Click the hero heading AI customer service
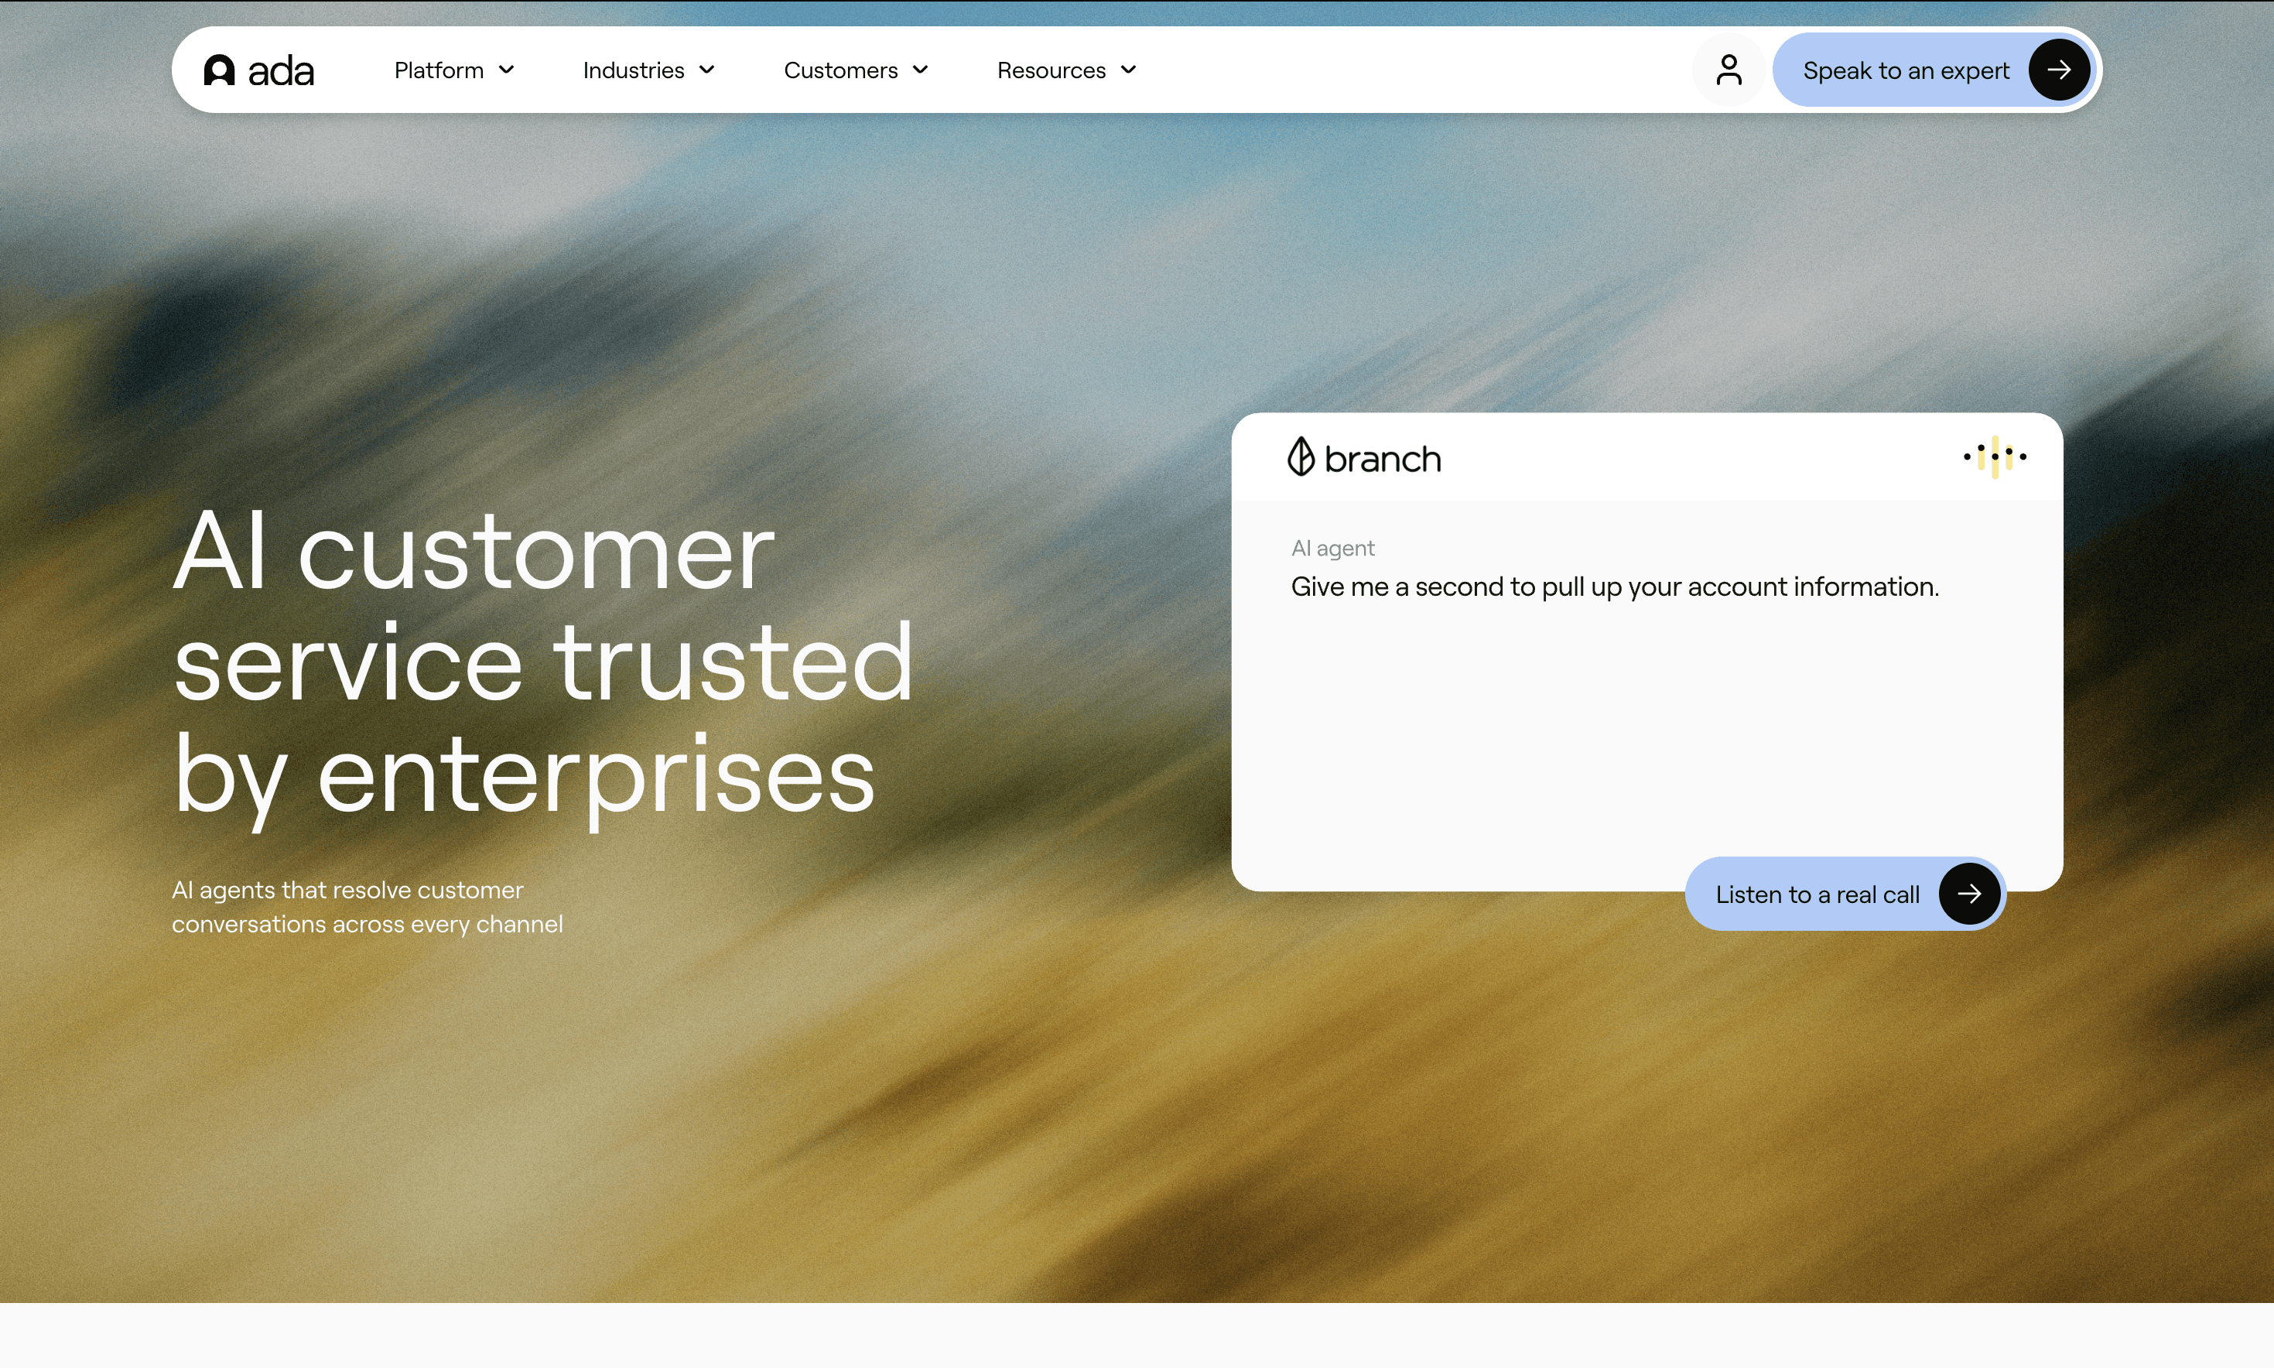The width and height of the screenshot is (2274, 1368). [542, 662]
